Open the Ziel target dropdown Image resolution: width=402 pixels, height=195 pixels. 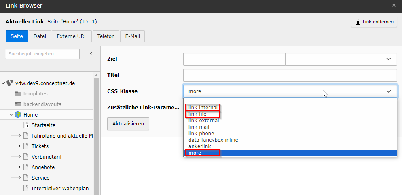341,59
